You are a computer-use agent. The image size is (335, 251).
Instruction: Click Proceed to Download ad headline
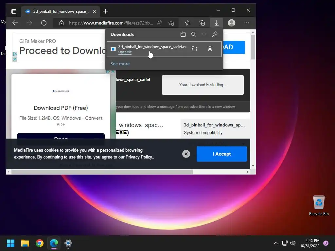[x=62, y=51]
